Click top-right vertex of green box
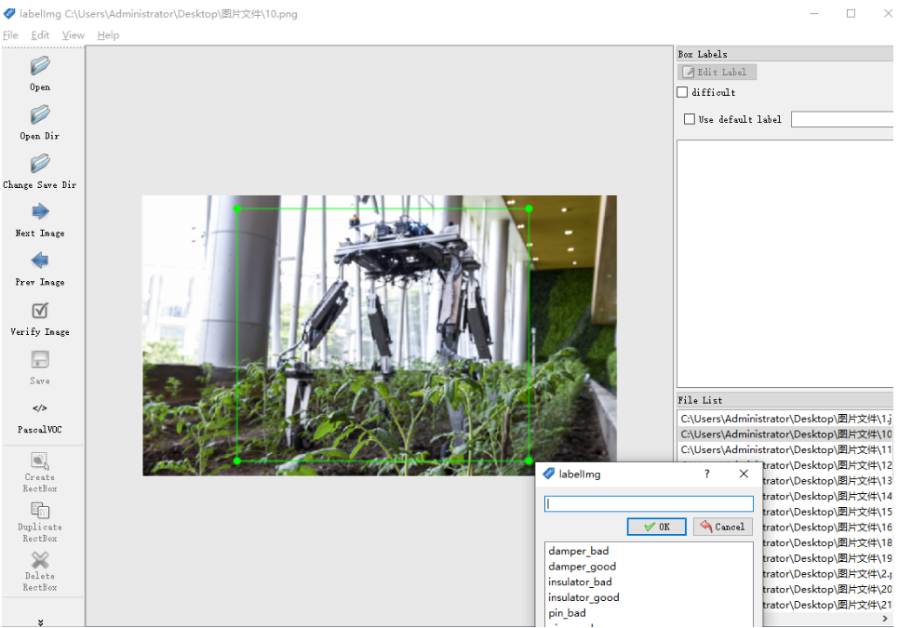This screenshot has width=898, height=628. pyautogui.click(x=529, y=208)
